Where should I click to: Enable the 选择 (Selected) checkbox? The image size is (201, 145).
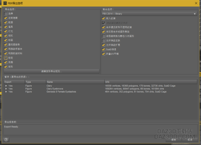click(6, 14)
